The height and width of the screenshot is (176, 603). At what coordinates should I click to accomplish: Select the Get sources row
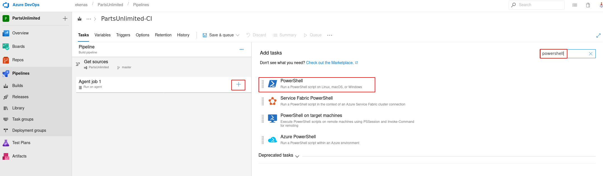[x=162, y=64]
